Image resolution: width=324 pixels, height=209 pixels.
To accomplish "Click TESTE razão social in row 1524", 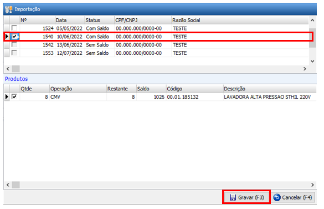I will [x=180, y=28].
